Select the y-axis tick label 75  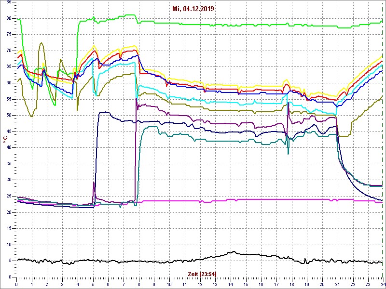tap(9, 35)
